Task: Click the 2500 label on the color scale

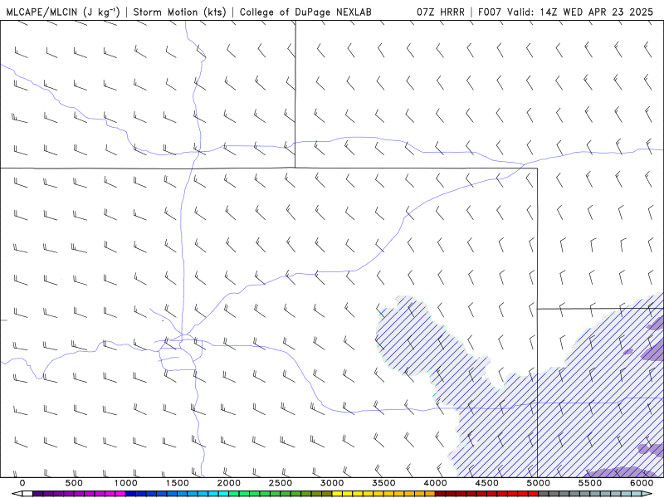Action: 281,483
